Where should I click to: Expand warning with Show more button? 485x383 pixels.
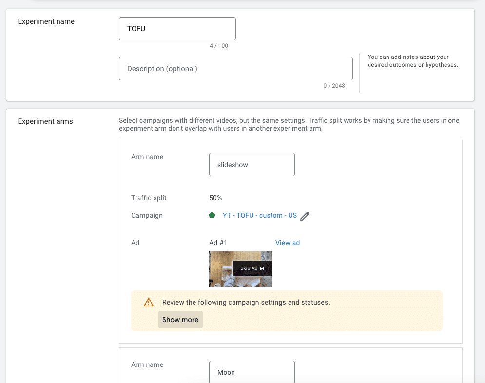tap(180, 320)
